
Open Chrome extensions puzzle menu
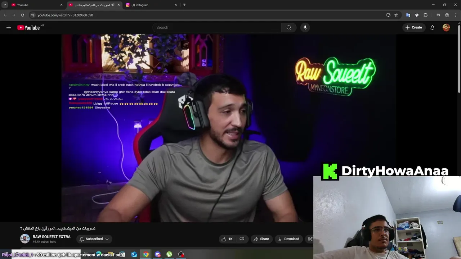[x=425, y=15]
